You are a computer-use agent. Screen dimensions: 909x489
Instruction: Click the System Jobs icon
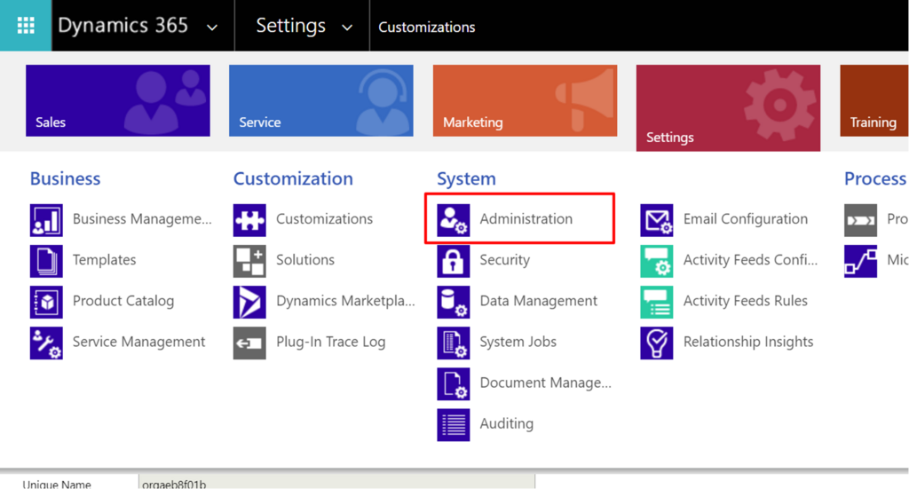[x=454, y=343]
